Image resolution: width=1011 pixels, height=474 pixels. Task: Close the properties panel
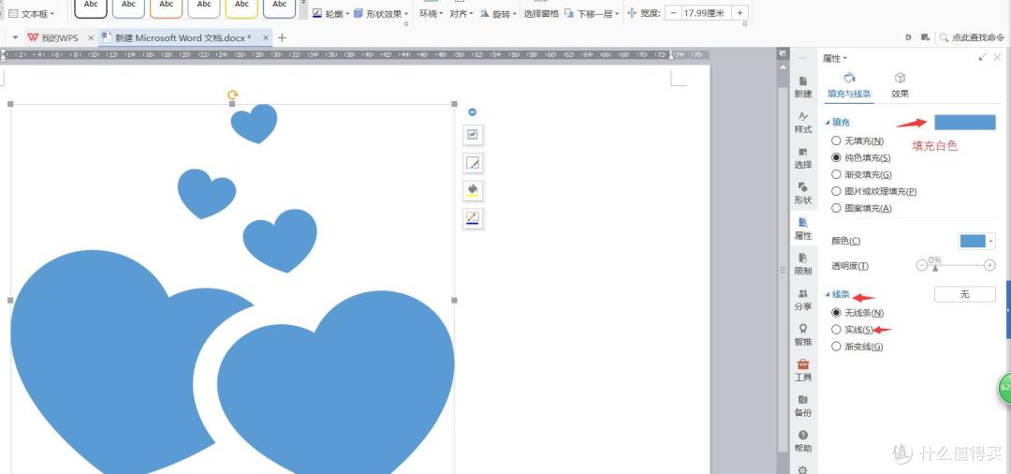998,58
